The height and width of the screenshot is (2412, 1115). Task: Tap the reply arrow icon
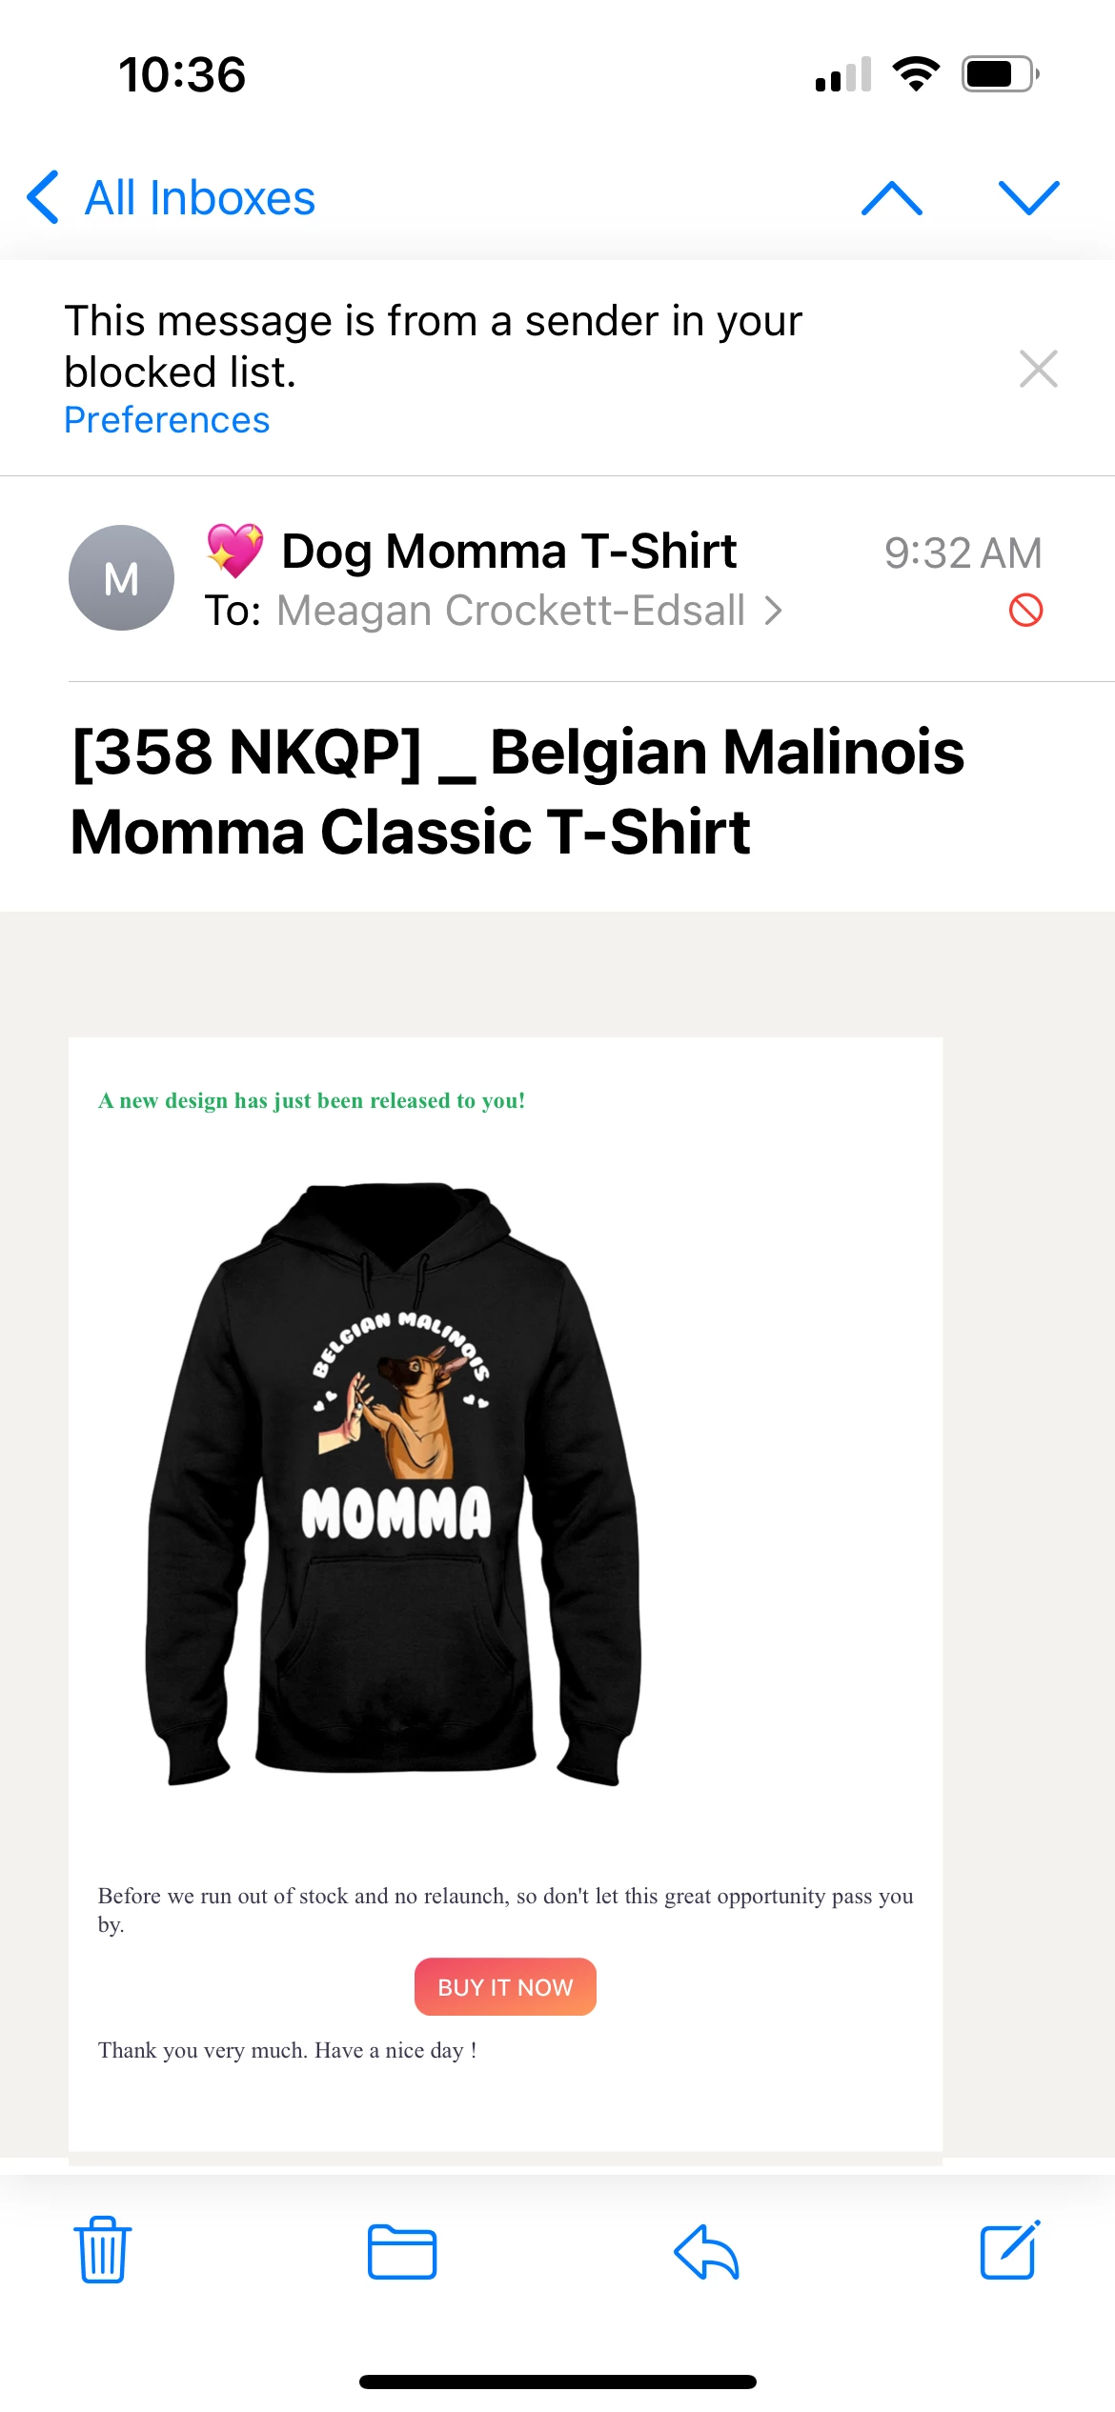pyautogui.click(x=706, y=2252)
